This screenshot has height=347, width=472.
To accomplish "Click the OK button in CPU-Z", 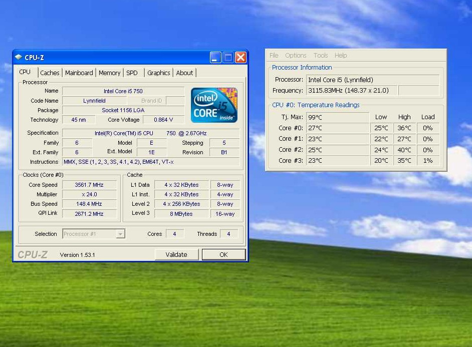I will 223,255.
